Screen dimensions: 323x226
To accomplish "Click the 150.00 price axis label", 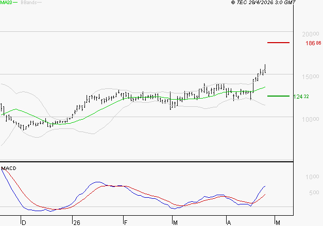I will 311,77.
